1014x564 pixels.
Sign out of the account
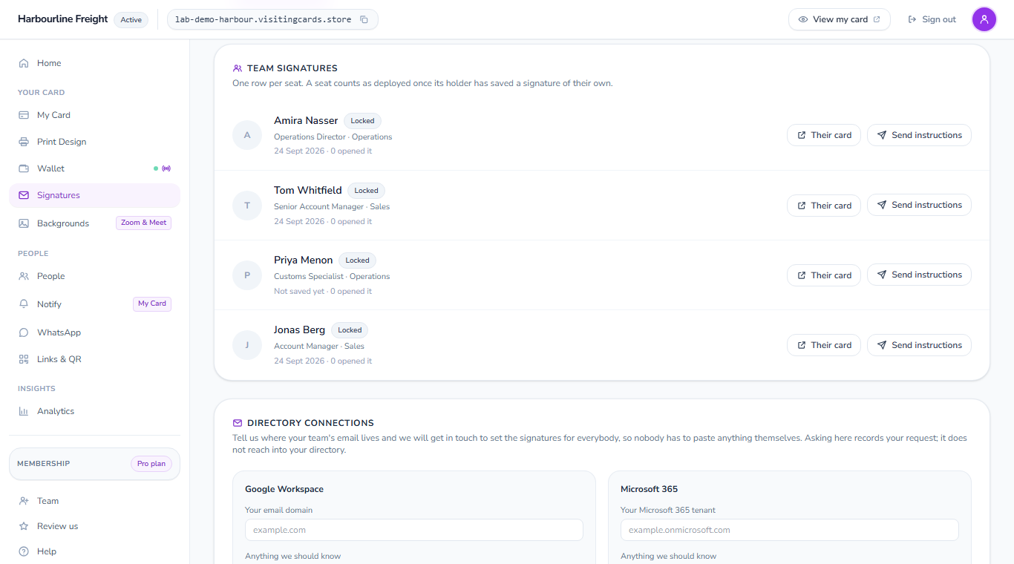[932, 19]
